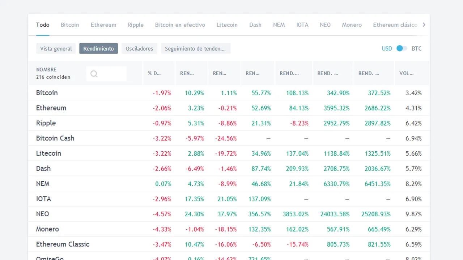
Task: Open the NEO row
Action: (x=229, y=214)
